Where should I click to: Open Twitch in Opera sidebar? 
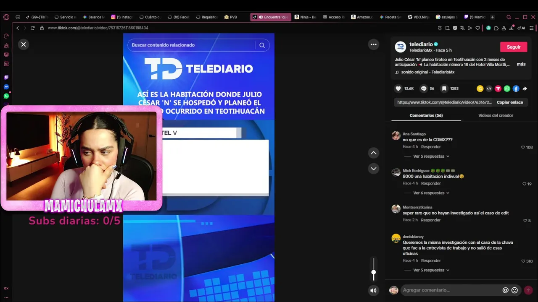(6, 78)
